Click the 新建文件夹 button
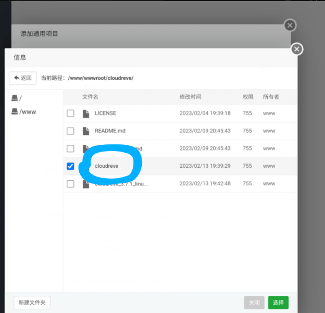This screenshot has width=325, height=313. point(32,303)
